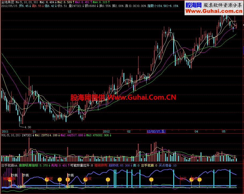Click the 11 month label on the time axis
Viewport: 244px width, 194px height.
tap(34, 131)
